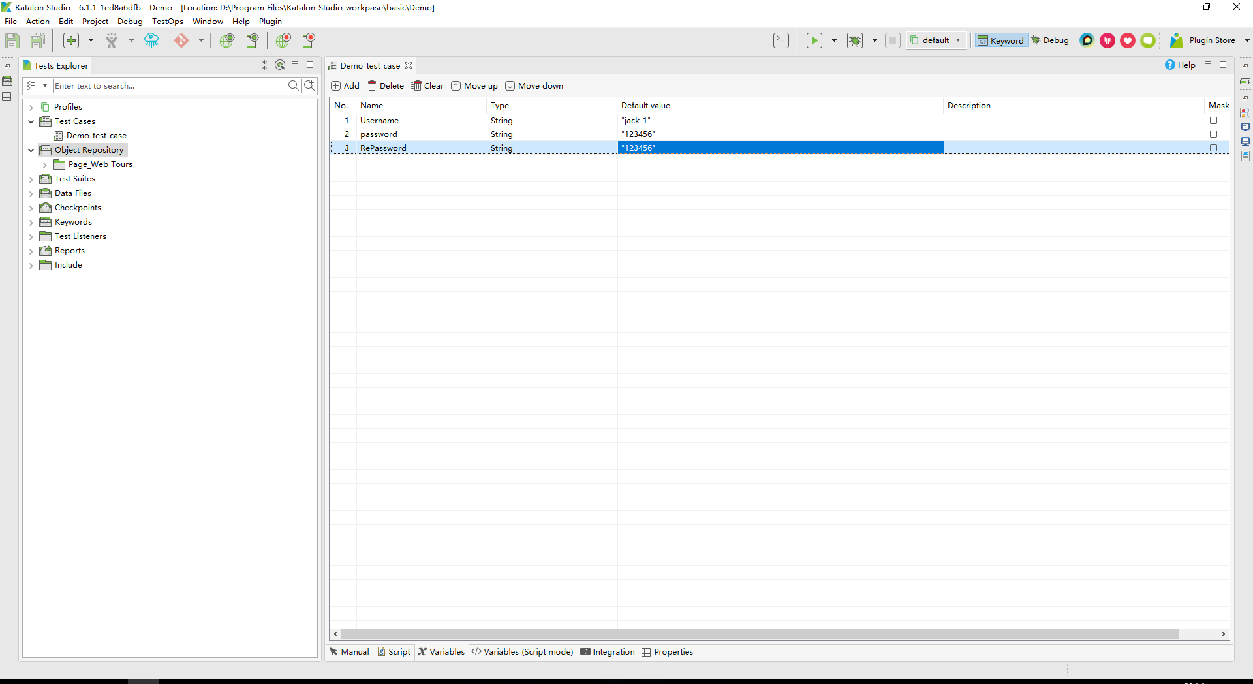This screenshot has width=1253, height=684.
Task: Tick the Mask checkbox for password row
Action: [1213, 134]
